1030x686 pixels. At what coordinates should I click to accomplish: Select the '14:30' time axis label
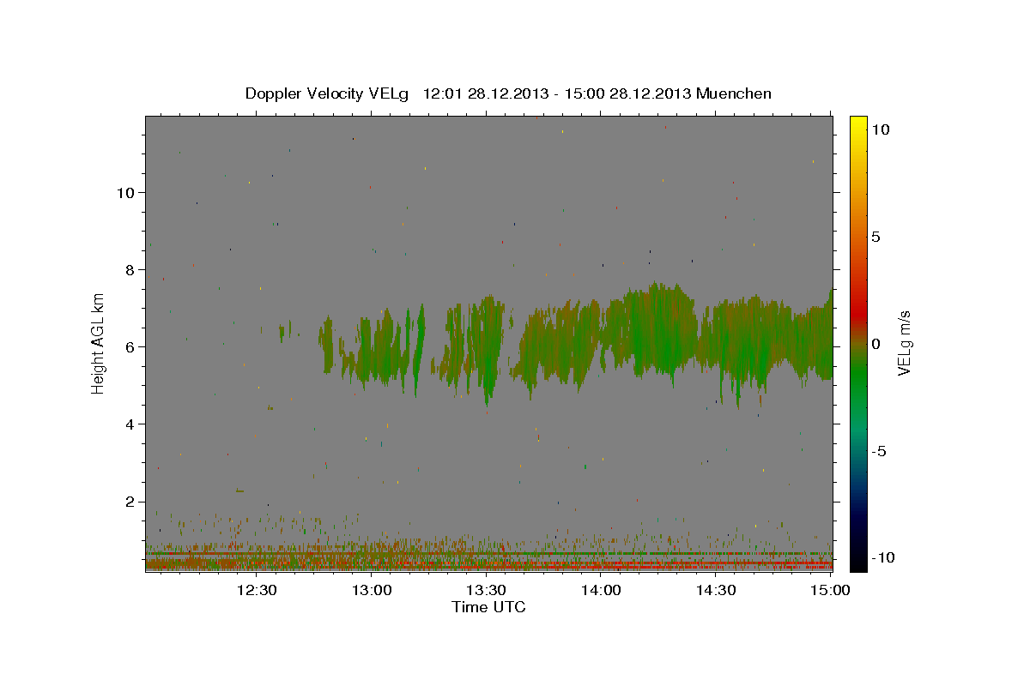pyautogui.click(x=716, y=591)
